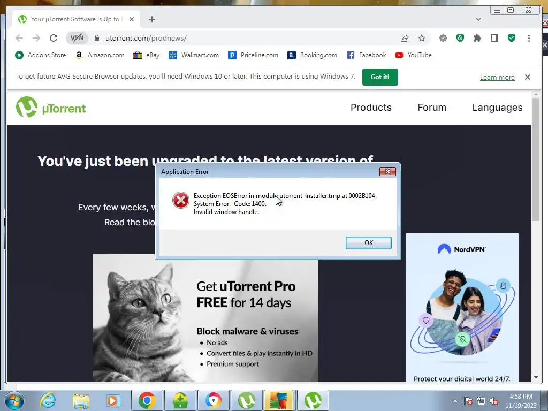
Task: Click the vertical scrollbar thumb
Action: click(x=536, y=159)
